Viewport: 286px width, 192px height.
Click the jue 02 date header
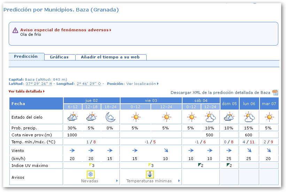pos(91,101)
